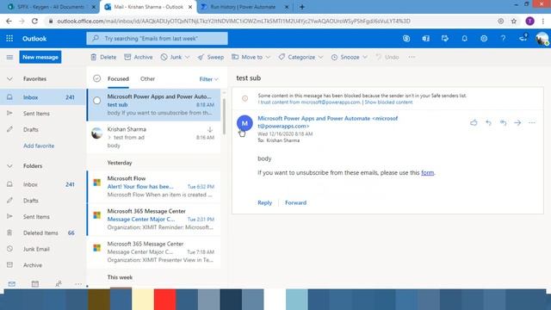Open Message Center email from Tue 2:31 PM
This screenshot has width=551, height=310.
[x=154, y=220]
